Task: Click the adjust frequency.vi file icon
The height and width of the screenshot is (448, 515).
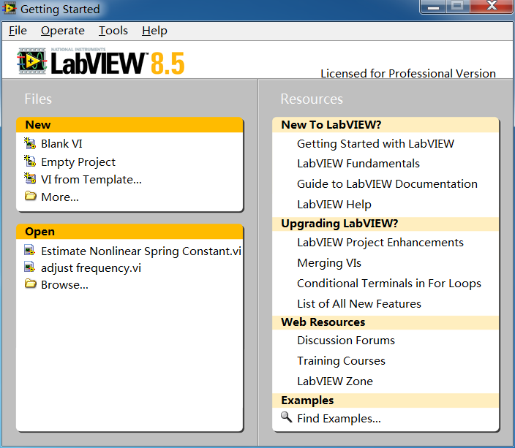Action: pyautogui.click(x=30, y=267)
